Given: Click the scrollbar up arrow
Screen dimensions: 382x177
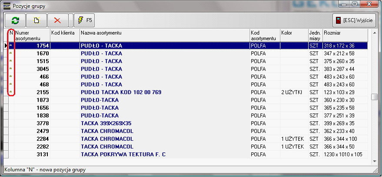Looking at the screenshot, I should 374,33.
